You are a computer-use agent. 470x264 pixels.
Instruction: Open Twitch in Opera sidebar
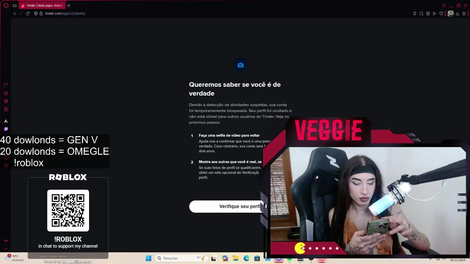point(6,129)
